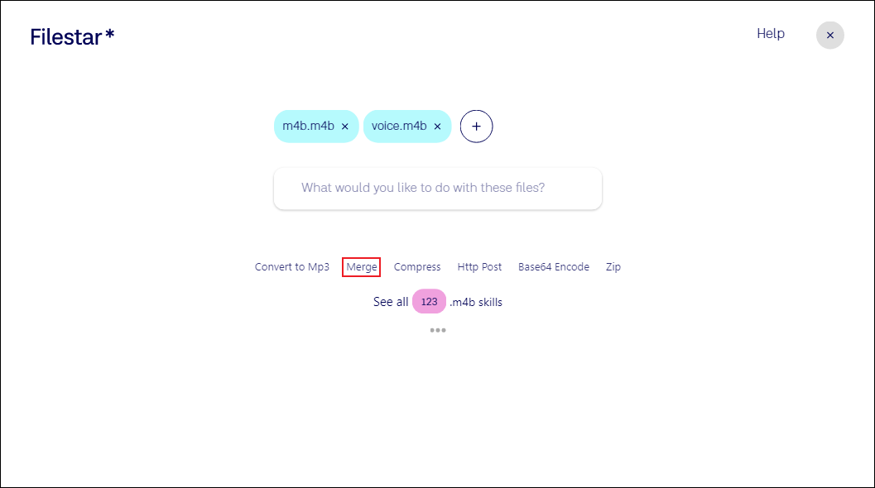The width and height of the screenshot is (875, 488).
Task: Expand all .m4b skills via See all
Action: click(390, 301)
